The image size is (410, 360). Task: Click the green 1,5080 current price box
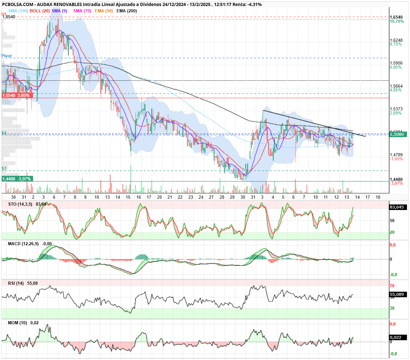coord(398,134)
